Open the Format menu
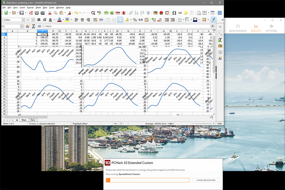This screenshot has width=285, height=190. [x=30, y=8]
